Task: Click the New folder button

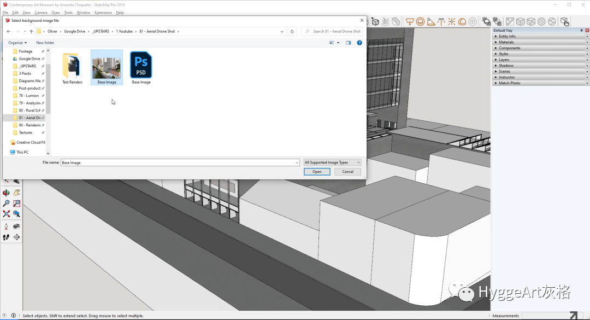Action: 45,43
